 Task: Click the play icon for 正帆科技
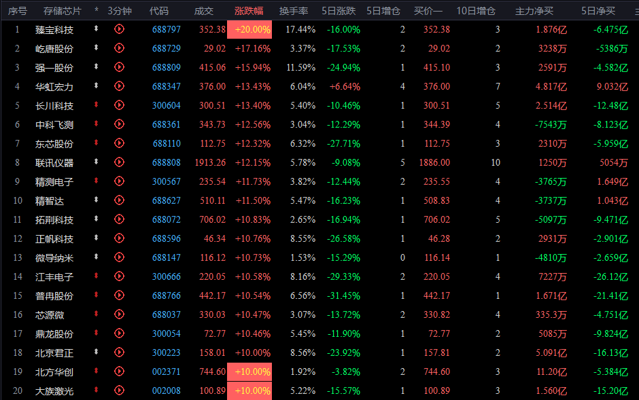click(x=119, y=238)
